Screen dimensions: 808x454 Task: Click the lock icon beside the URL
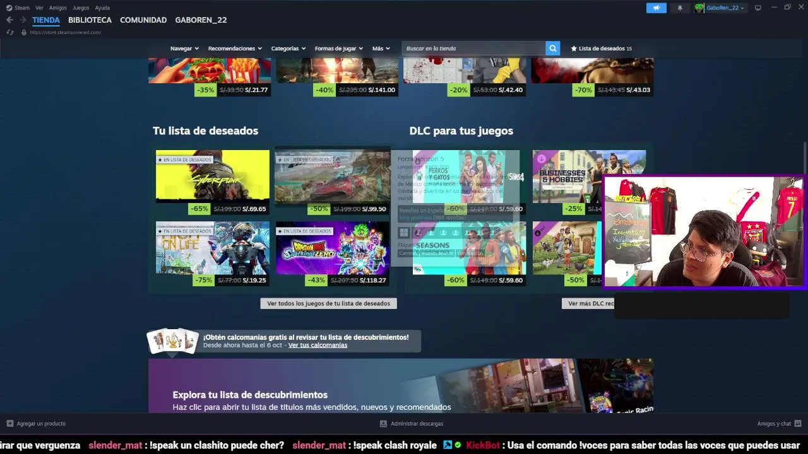click(x=24, y=32)
